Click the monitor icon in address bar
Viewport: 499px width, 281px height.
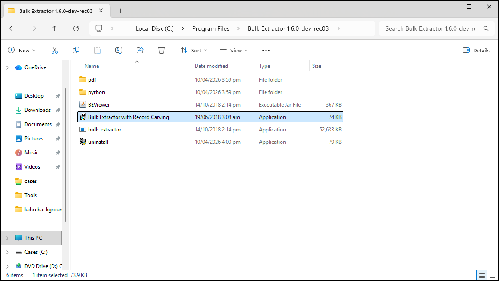99,28
